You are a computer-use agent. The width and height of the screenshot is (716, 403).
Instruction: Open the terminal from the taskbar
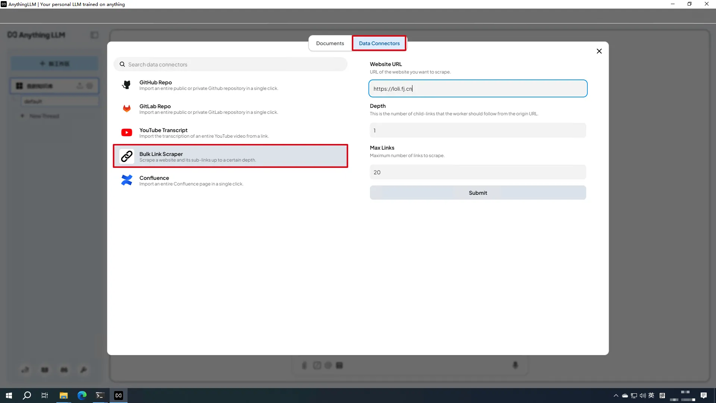coord(100,396)
